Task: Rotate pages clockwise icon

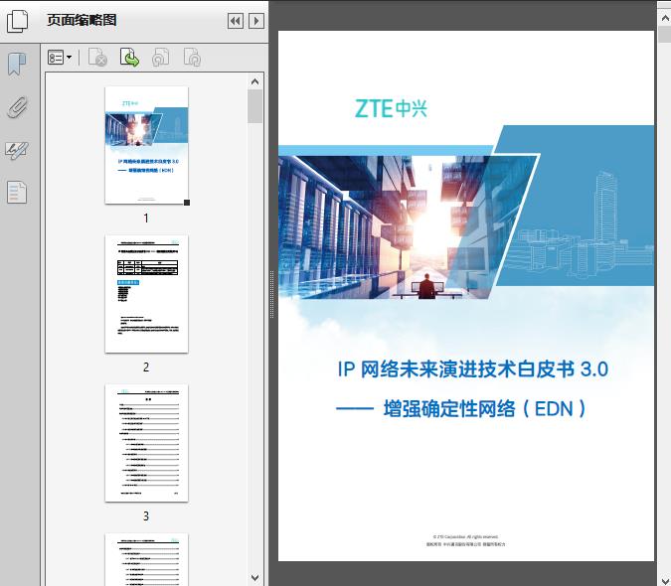Action: tap(193, 59)
